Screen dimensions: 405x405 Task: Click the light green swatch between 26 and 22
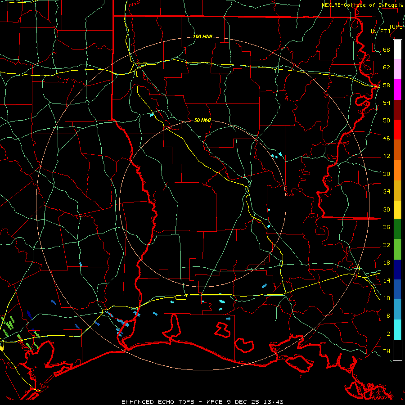pos(397,249)
